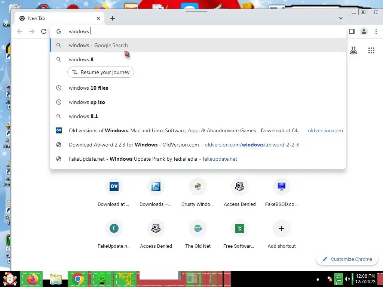Click the Santa start button
The width and height of the screenshot is (383, 287).
(10, 279)
